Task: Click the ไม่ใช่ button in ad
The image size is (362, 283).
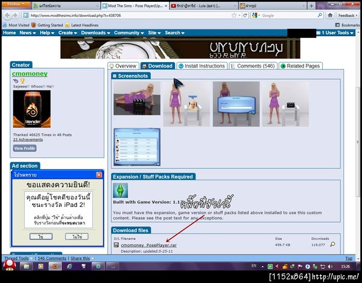Action: coord(77,237)
